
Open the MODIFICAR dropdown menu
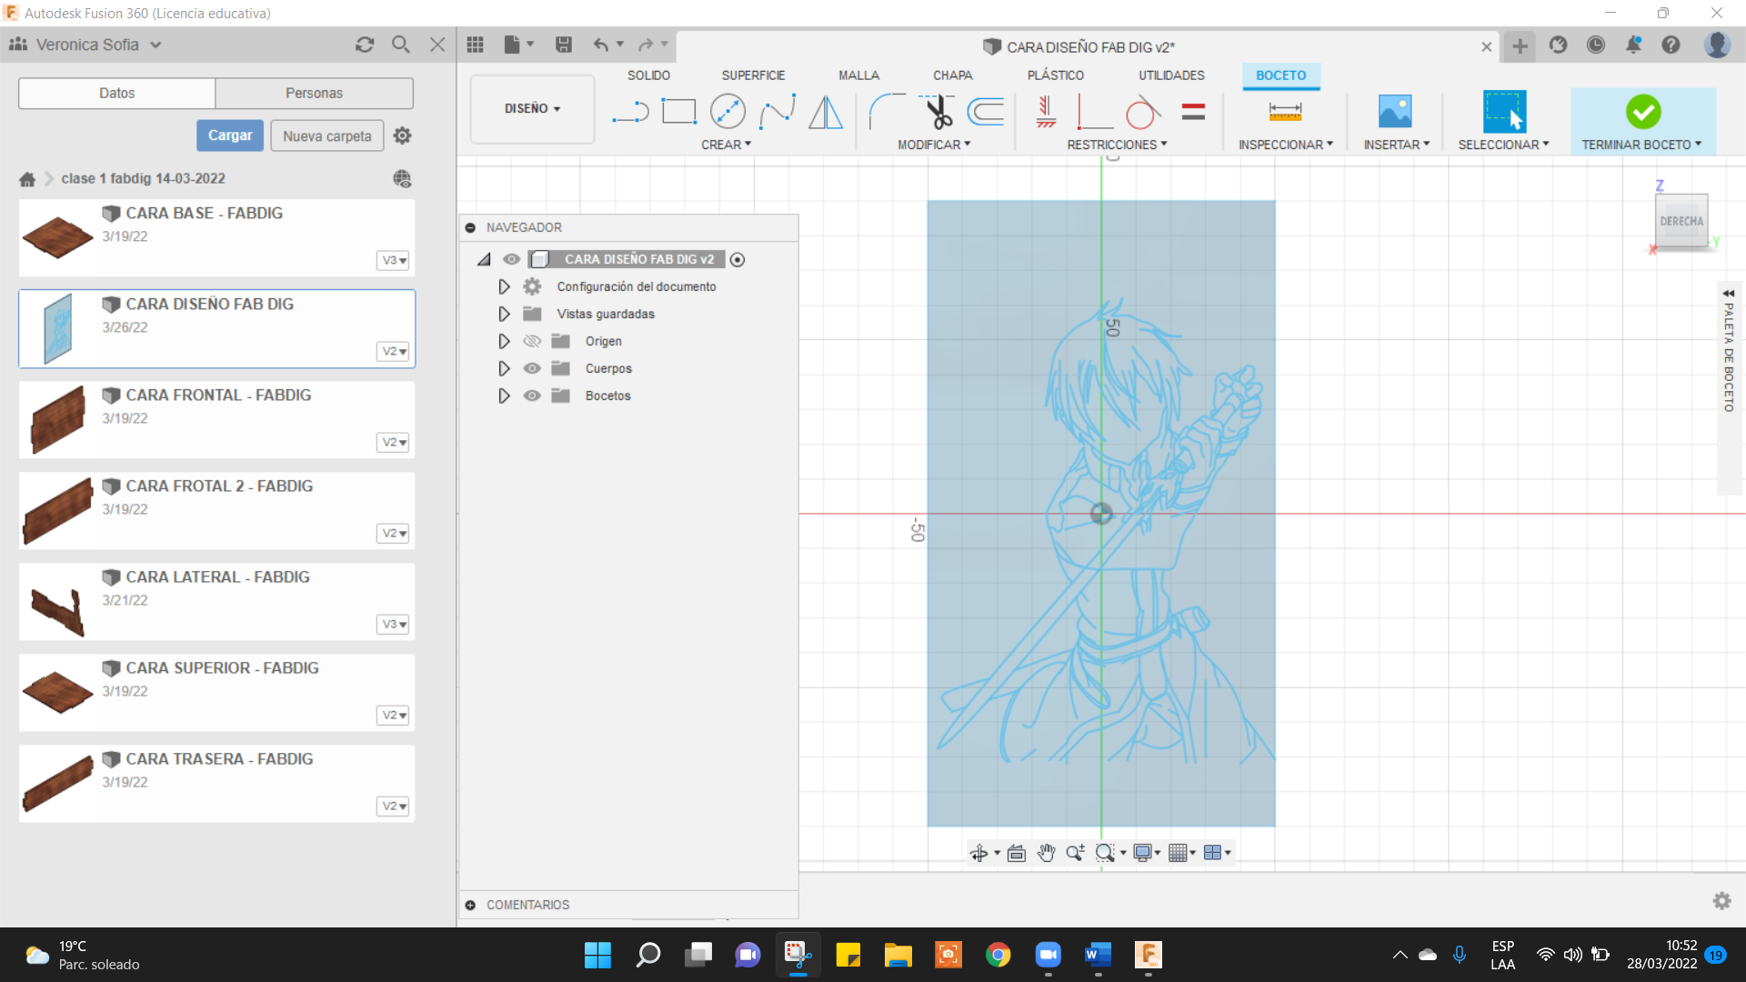pyautogui.click(x=934, y=145)
